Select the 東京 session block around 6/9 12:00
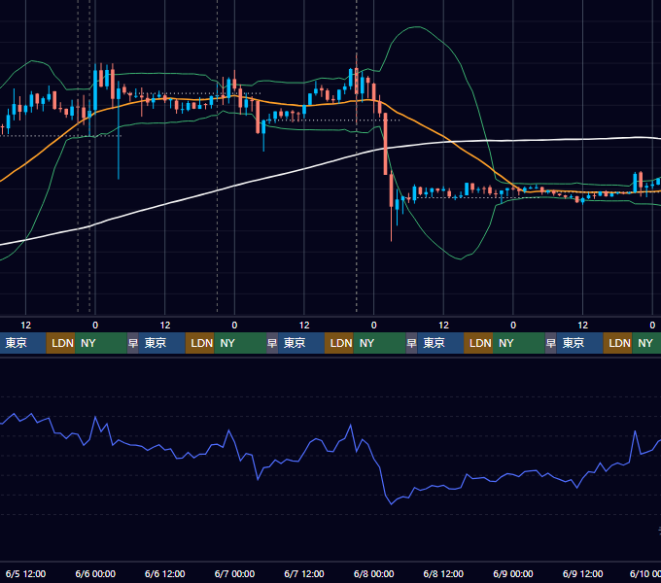Screen dimensions: 661x583 point(579,343)
